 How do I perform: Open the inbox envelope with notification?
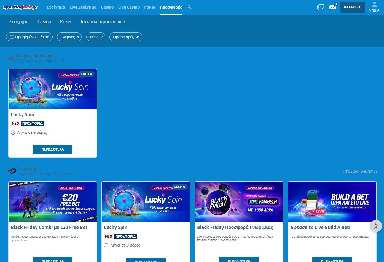click(333, 7)
